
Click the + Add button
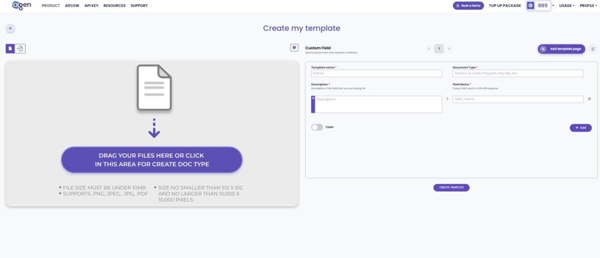coord(580,128)
